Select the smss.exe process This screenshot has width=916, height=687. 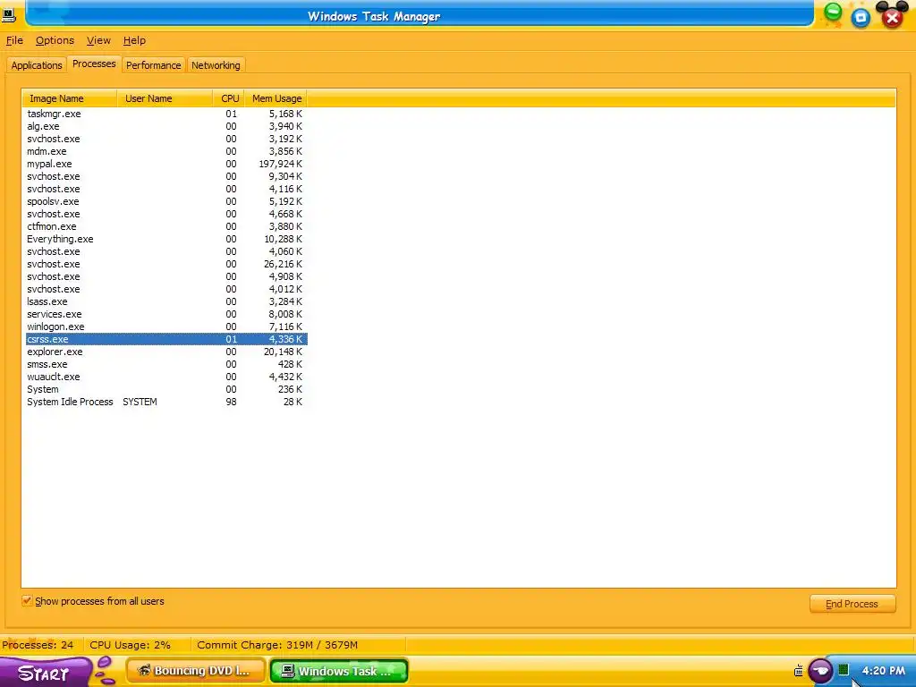click(x=165, y=365)
